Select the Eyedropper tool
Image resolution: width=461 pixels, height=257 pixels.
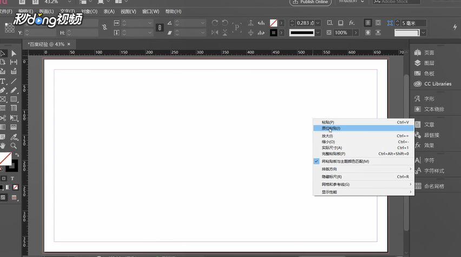pos(14,137)
